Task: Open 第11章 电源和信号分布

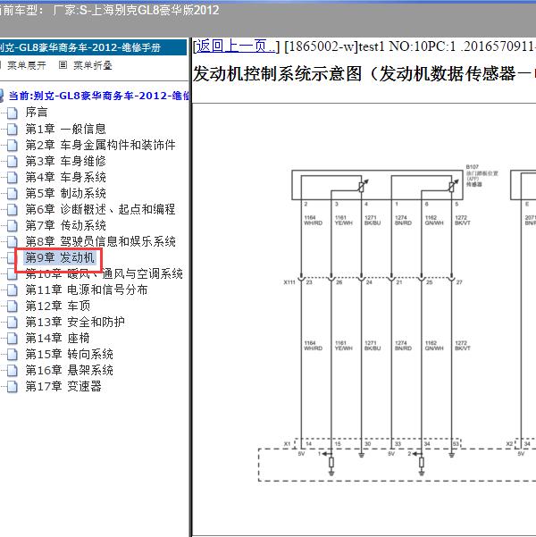Action: click(87, 289)
